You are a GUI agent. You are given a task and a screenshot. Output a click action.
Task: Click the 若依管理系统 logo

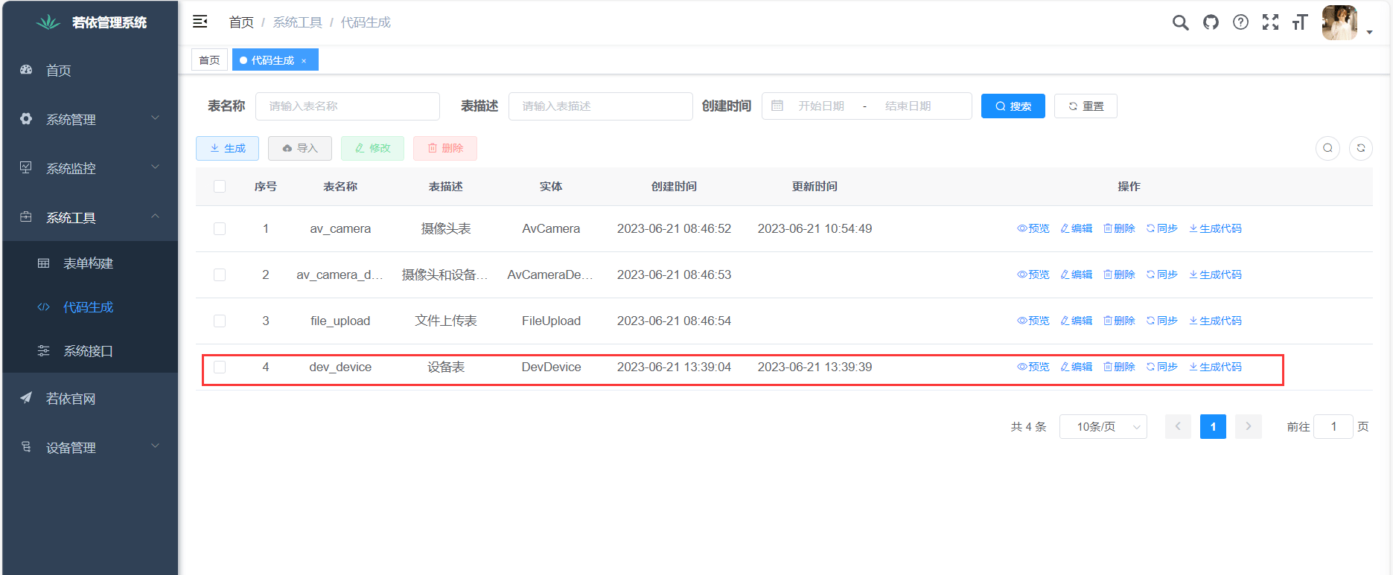(x=48, y=22)
